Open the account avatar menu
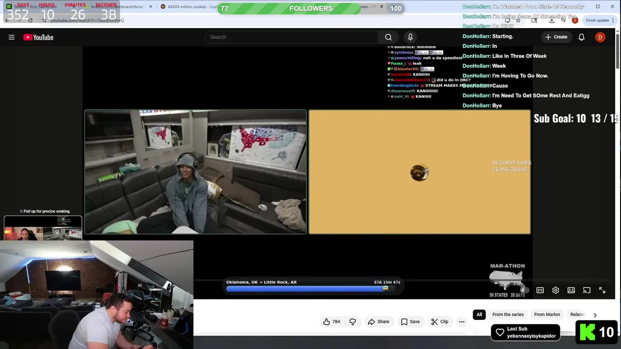 pyautogui.click(x=600, y=37)
